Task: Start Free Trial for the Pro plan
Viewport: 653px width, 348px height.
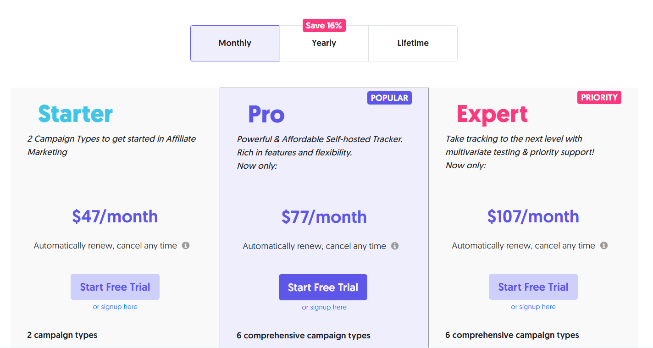Action: point(323,287)
